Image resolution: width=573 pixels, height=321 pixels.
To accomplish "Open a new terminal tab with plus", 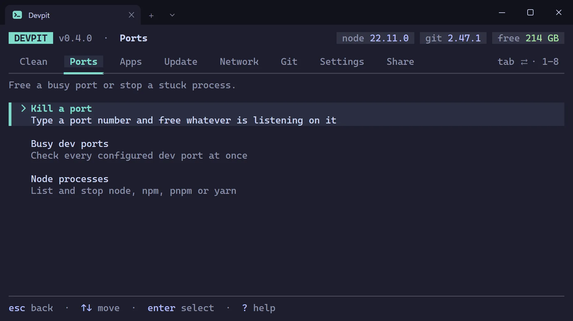I will click(151, 15).
